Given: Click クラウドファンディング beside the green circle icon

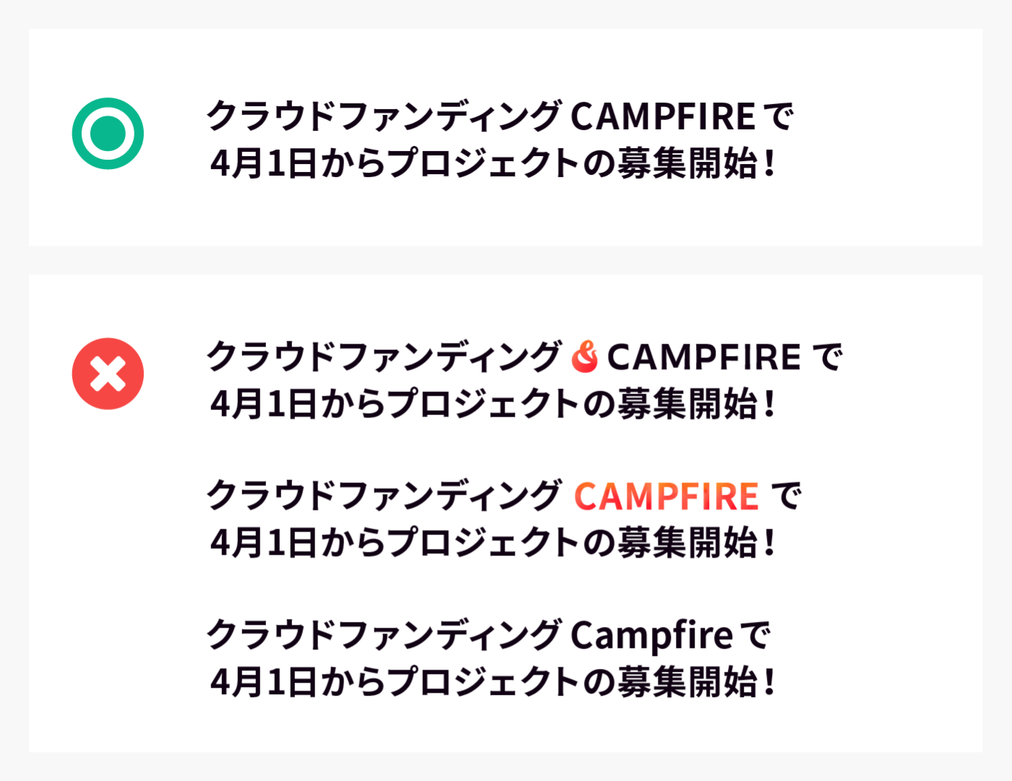Looking at the screenshot, I should pyautogui.click(x=383, y=116).
